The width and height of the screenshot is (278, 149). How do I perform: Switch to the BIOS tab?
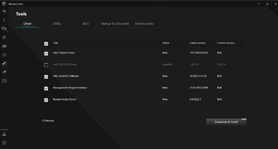[x=86, y=24]
